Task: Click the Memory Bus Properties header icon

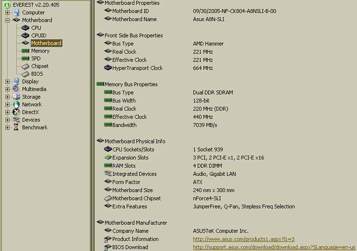Action: tap(100, 84)
